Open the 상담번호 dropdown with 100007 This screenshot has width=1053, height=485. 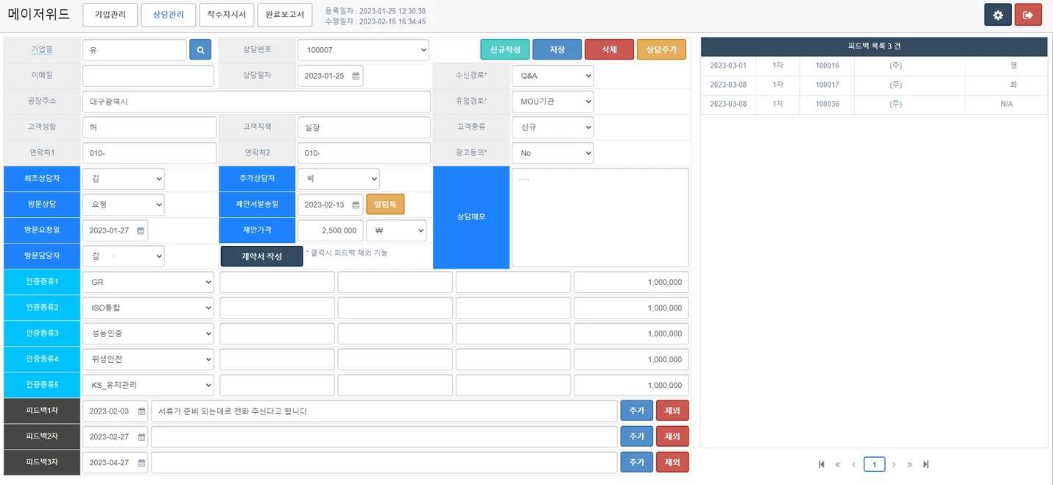363,50
